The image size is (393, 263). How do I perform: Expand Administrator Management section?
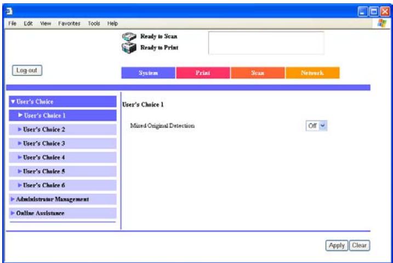click(62, 199)
